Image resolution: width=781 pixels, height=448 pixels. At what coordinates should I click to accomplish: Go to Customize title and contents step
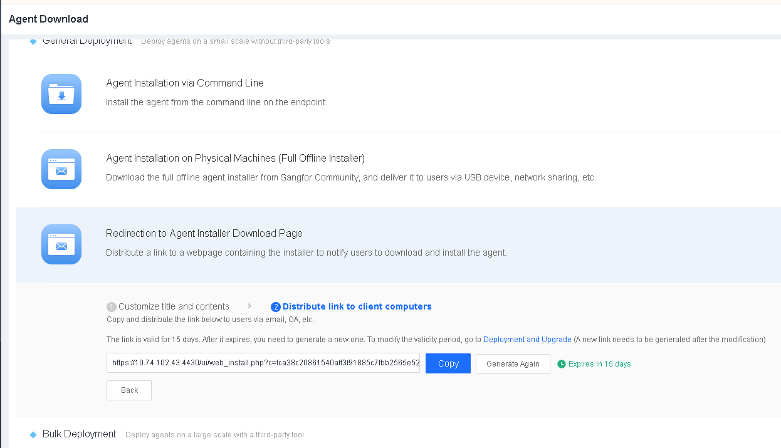(174, 306)
